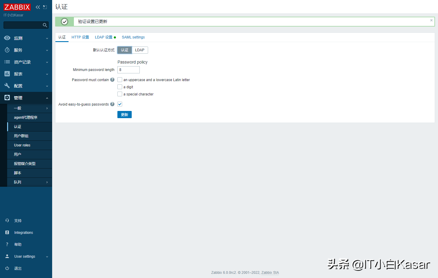Open help hint for Password must contain
Image resolution: width=438 pixels, height=278 pixels.
(x=112, y=80)
